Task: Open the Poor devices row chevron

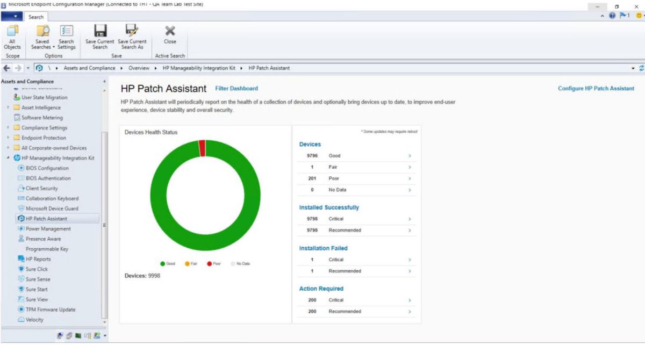Action: [x=410, y=178]
